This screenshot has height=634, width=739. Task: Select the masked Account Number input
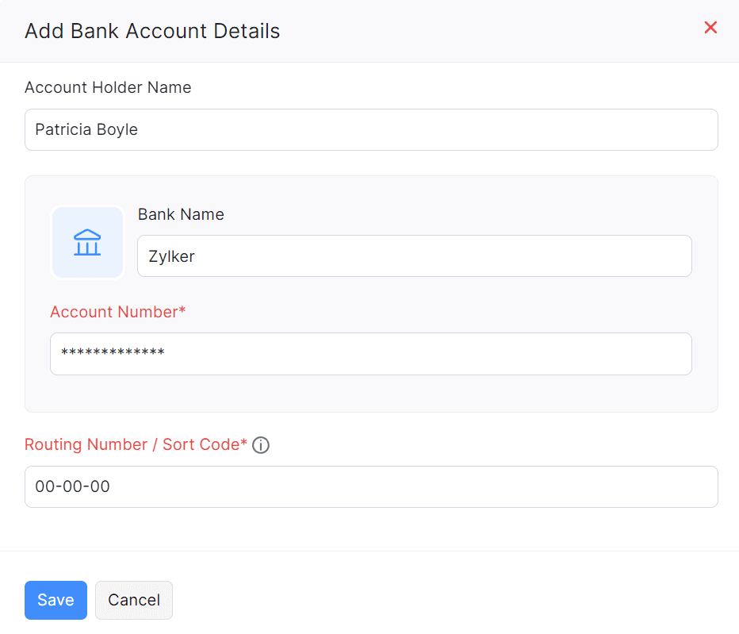click(371, 353)
